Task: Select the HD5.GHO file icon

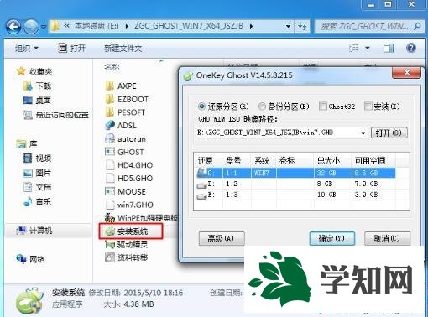Action: click(x=110, y=178)
